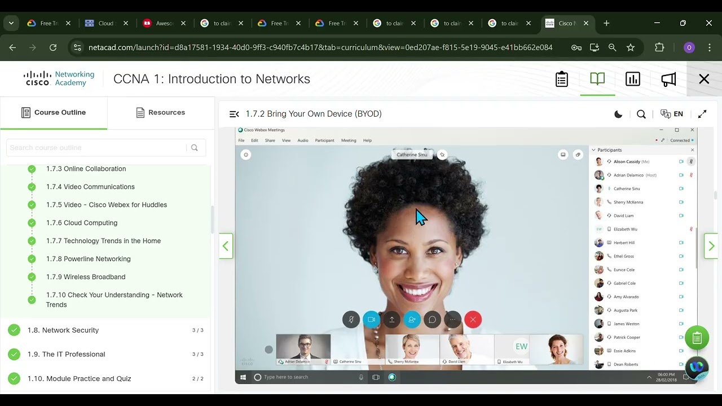722x406 pixels.
Task: Expand content to fullscreen
Action: pyautogui.click(x=702, y=114)
